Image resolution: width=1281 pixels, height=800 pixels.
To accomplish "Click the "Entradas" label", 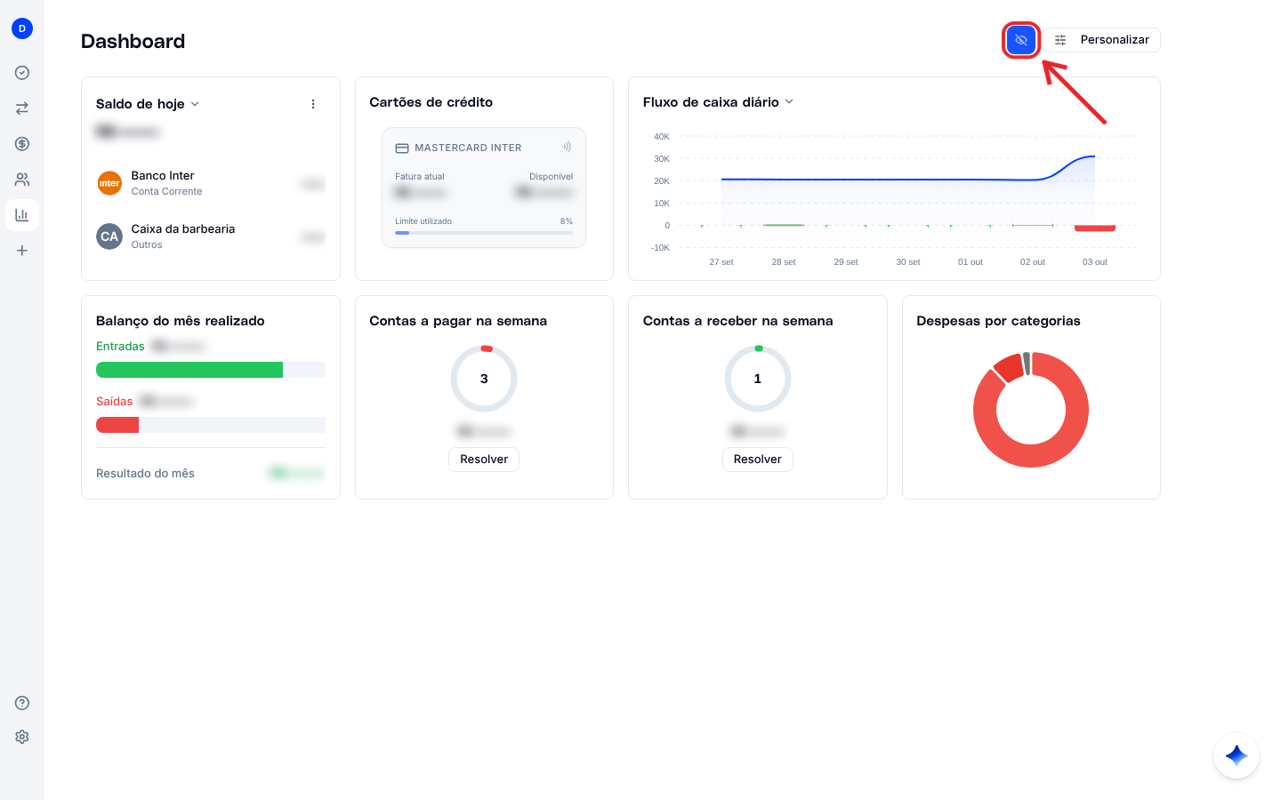I will click(x=120, y=347).
